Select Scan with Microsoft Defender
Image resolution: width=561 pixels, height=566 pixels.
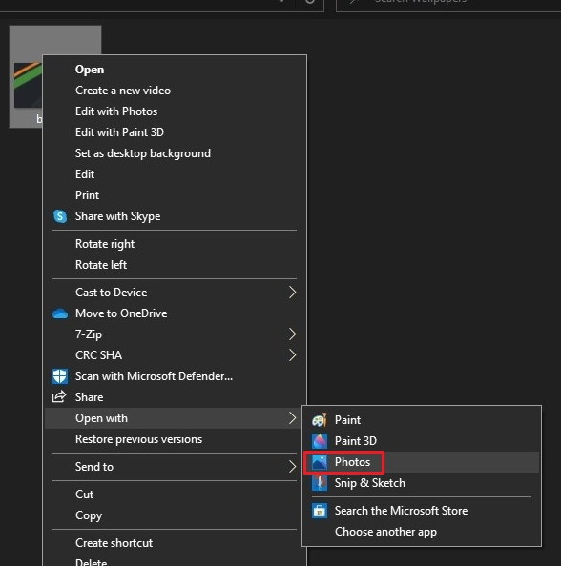(x=175, y=376)
